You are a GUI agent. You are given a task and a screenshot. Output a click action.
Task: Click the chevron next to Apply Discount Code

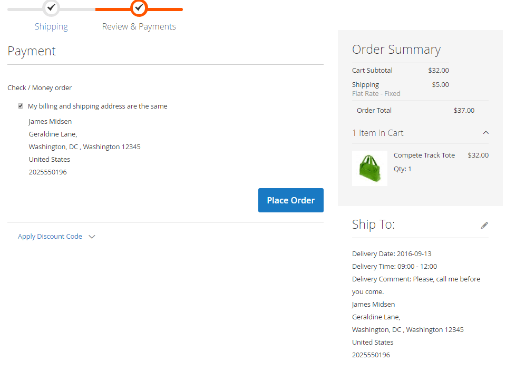click(x=92, y=237)
